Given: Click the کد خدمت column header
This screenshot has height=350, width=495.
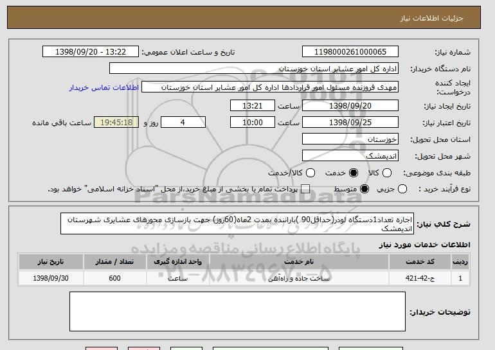Looking at the screenshot, I should coord(420,262).
